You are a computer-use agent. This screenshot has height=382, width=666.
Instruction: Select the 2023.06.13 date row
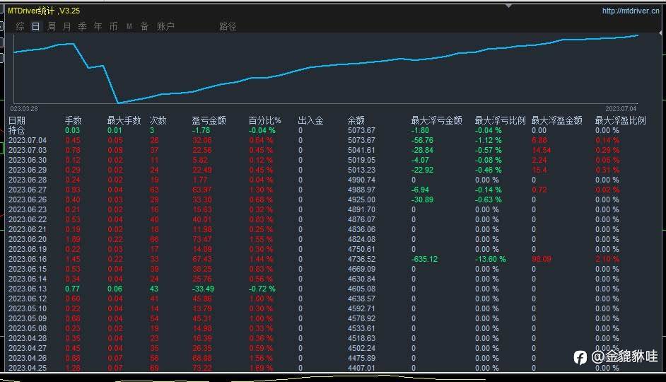pyautogui.click(x=27, y=289)
